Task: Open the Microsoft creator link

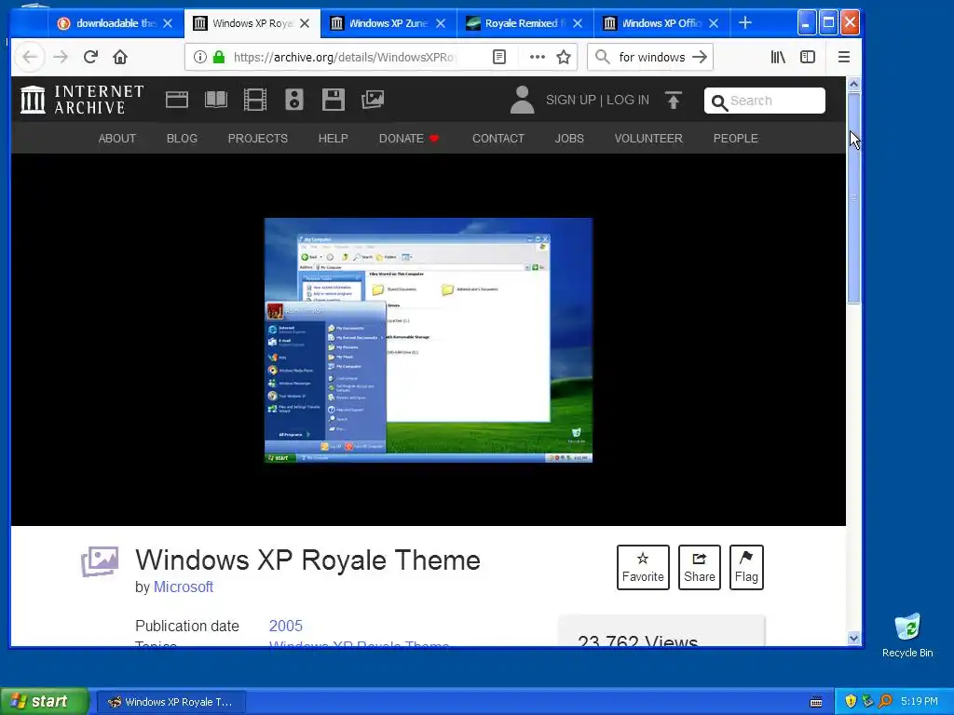Action: (x=184, y=587)
